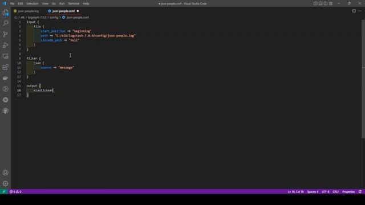Open the Run menu
Screen dimensions: 365x205
click(62, 3)
